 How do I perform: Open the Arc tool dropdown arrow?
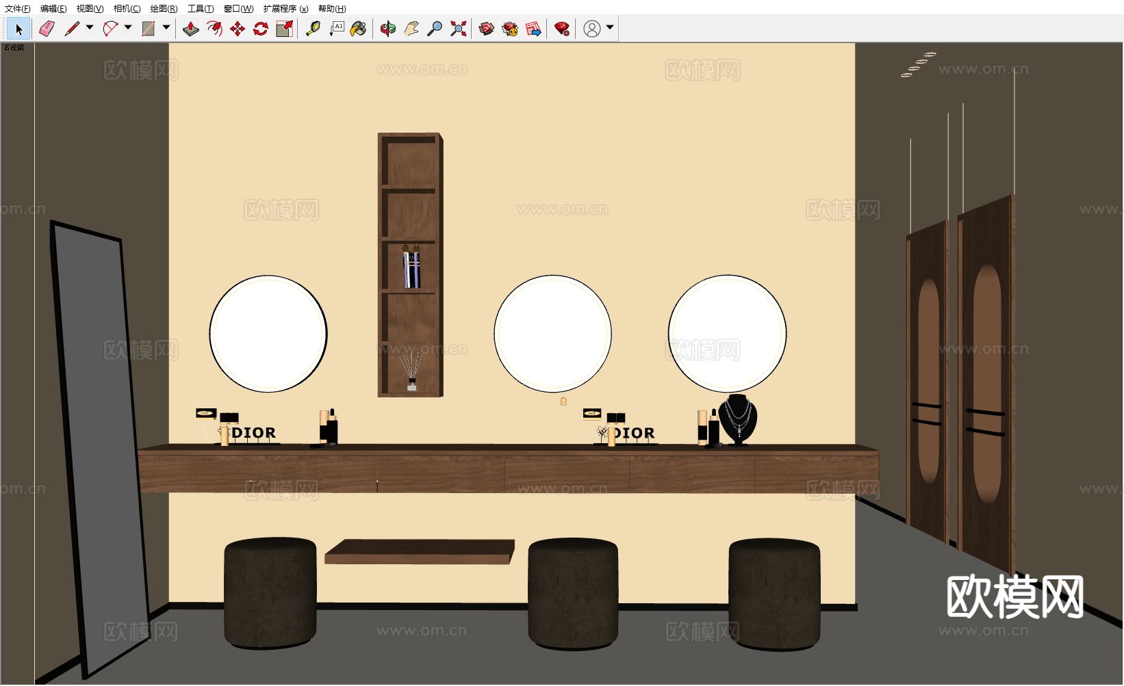(128, 29)
